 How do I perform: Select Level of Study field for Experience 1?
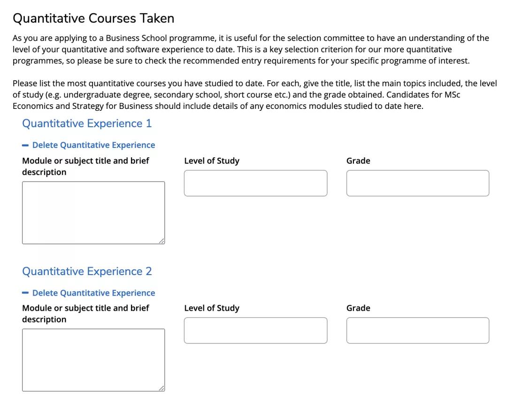pyautogui.click(x=255, y=183)
